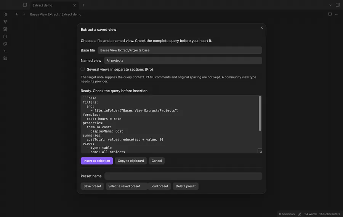This screenshot has height=217, width=343.
Task: Open canvas icon in left ribbon
Action: click(x=5, y=29)
